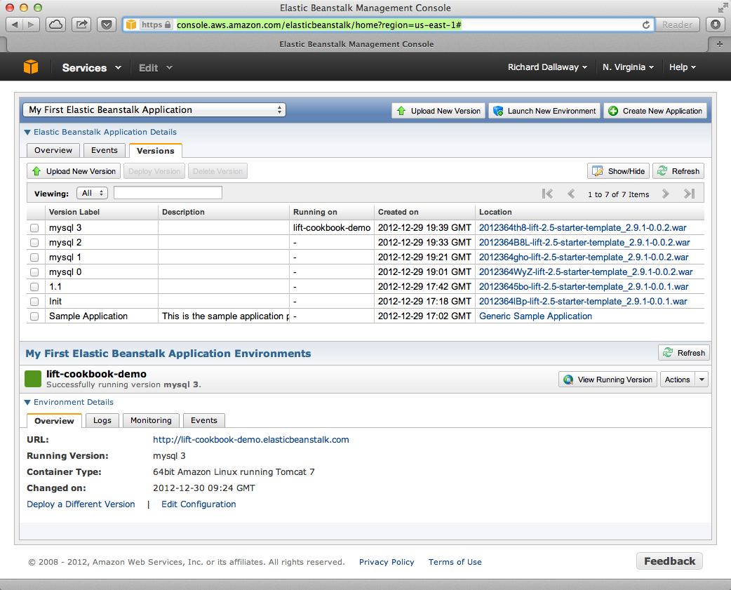
Task: Go back with the browser back arrow
Action: 15,25
